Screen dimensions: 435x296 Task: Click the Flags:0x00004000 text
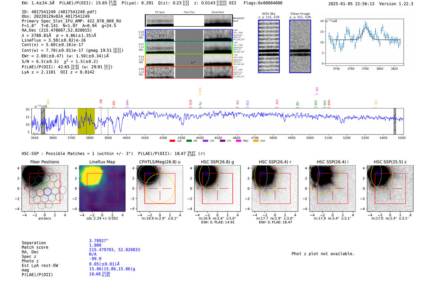263,3
